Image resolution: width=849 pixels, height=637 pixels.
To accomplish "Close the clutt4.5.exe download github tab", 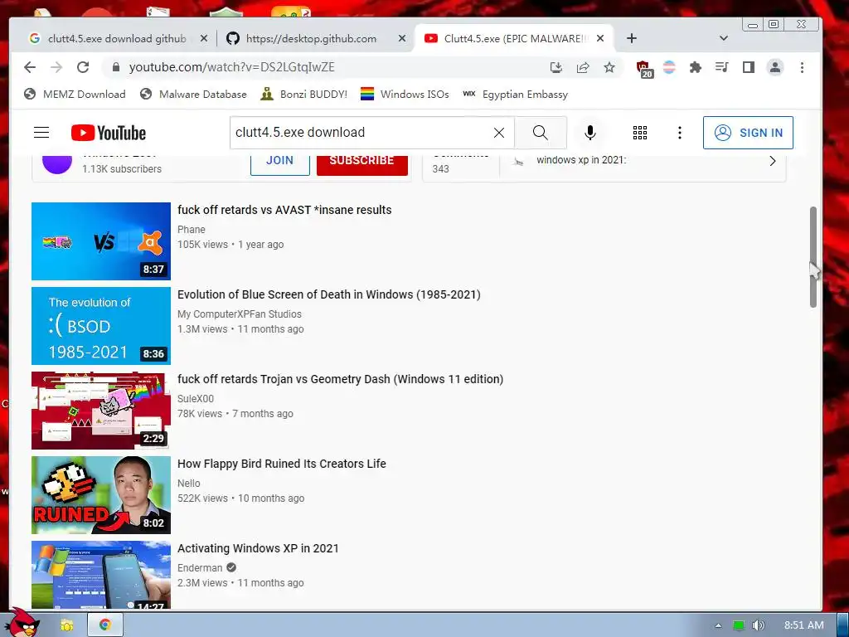I will pyautogui.click(x=204, y=38).
